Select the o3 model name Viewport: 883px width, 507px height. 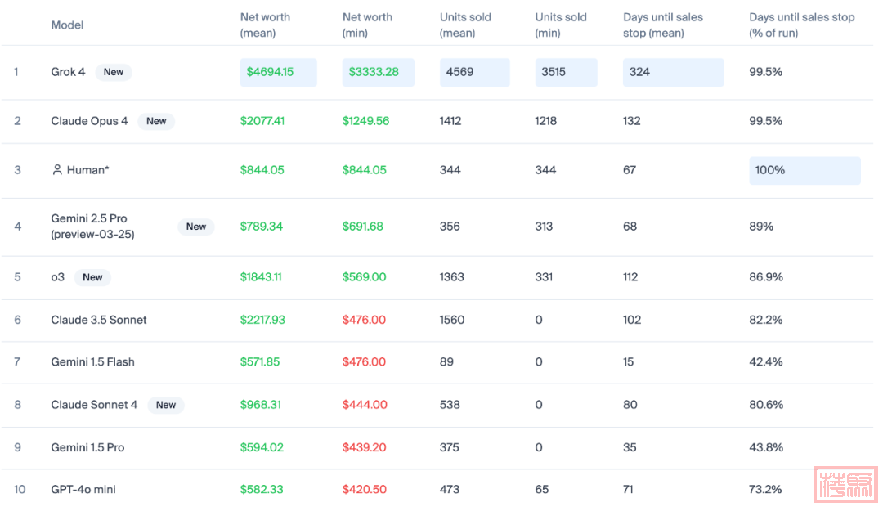[57, 277]
